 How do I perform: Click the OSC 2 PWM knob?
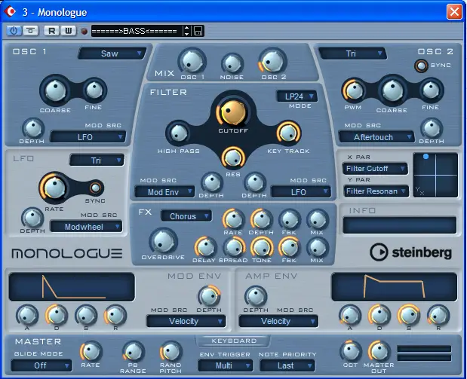click(x=354, y=90)
